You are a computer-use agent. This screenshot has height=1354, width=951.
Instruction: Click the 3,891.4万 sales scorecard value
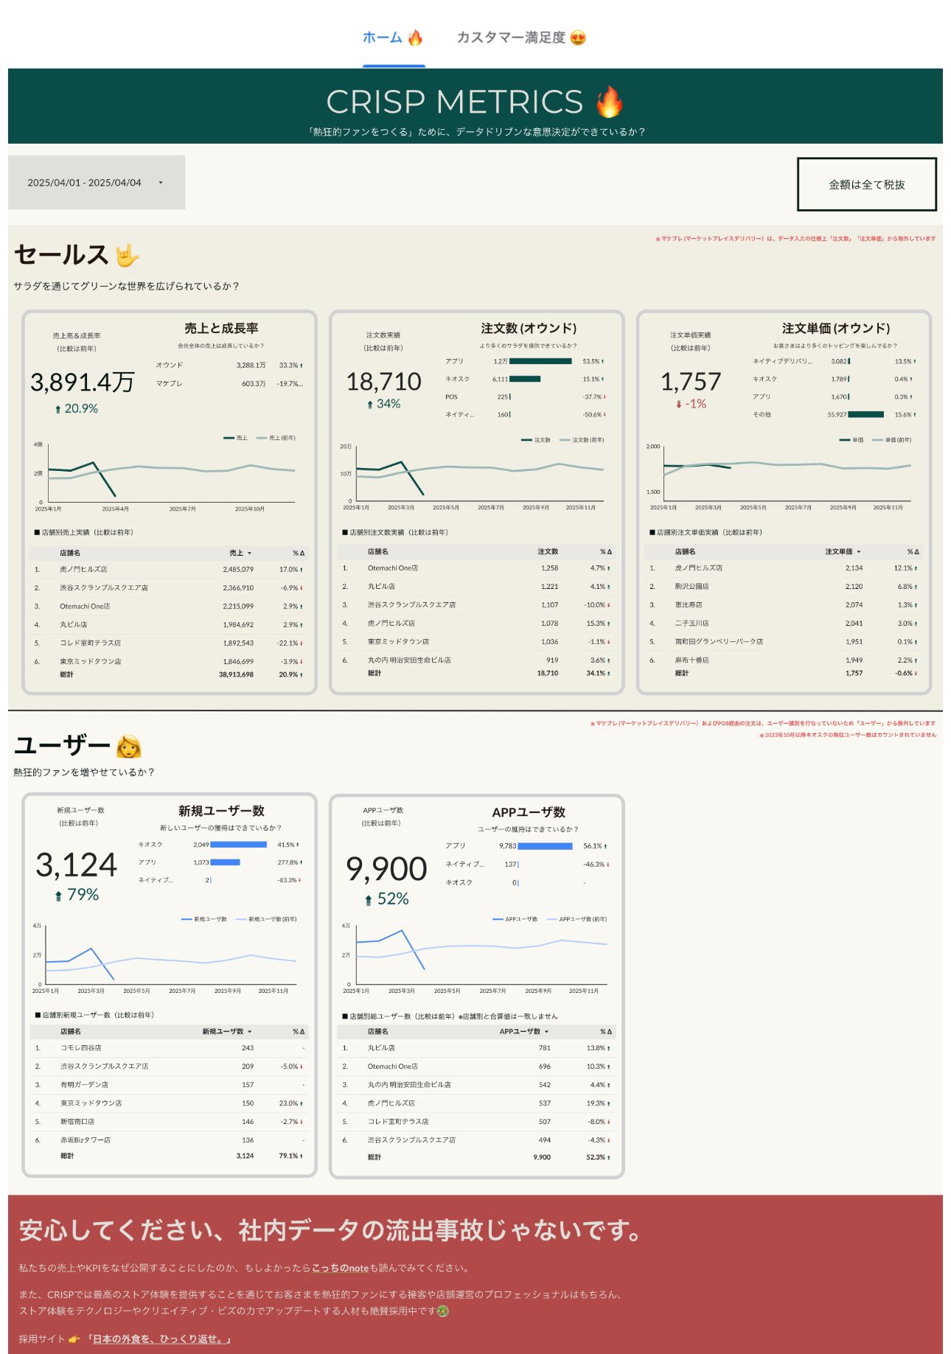[83, 383]
